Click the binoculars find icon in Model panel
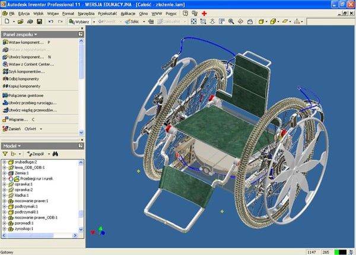356x255 pixels. [x=55, y=153]
